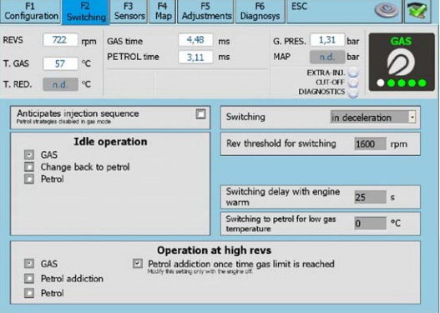
Task: Open the F1 Configuration tab
Action: tap(30, 11)
